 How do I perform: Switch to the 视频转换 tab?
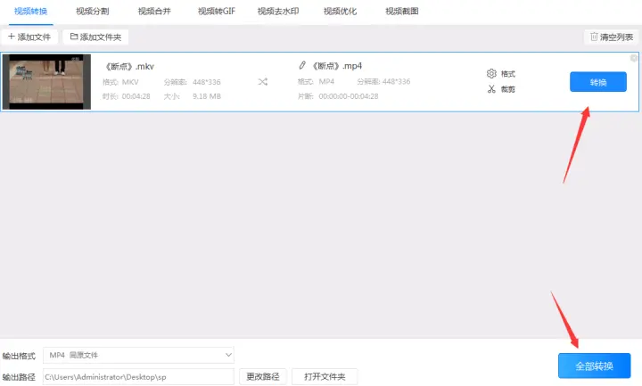30,12
